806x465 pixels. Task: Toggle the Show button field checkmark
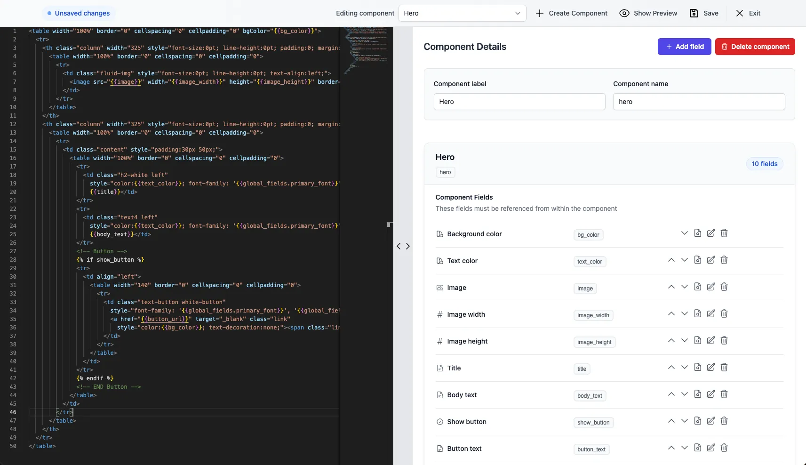click(x=440, y=422)
